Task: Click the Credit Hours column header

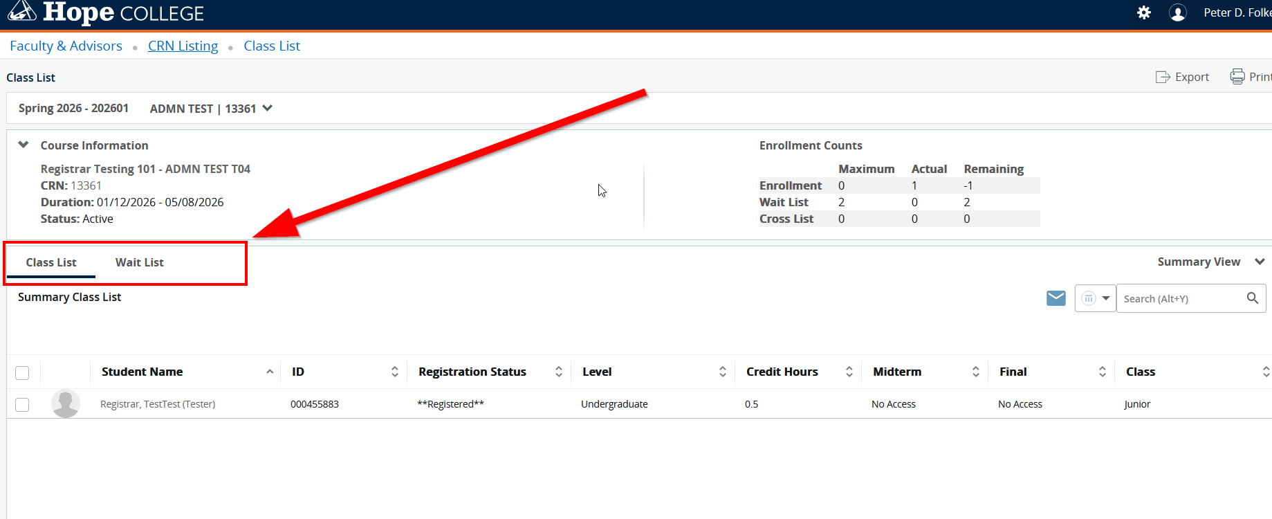Action: tap(782, 372)
